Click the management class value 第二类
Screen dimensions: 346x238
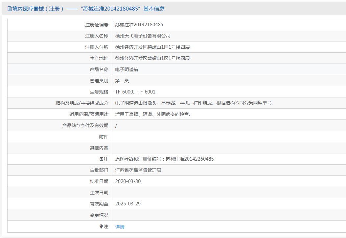point(122,81)
